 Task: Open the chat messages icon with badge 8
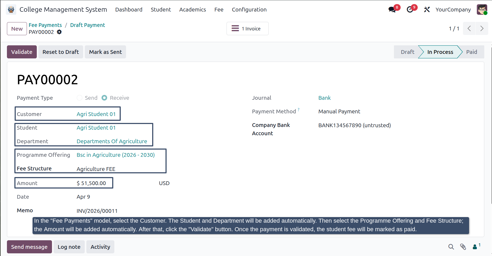point(392,10)
